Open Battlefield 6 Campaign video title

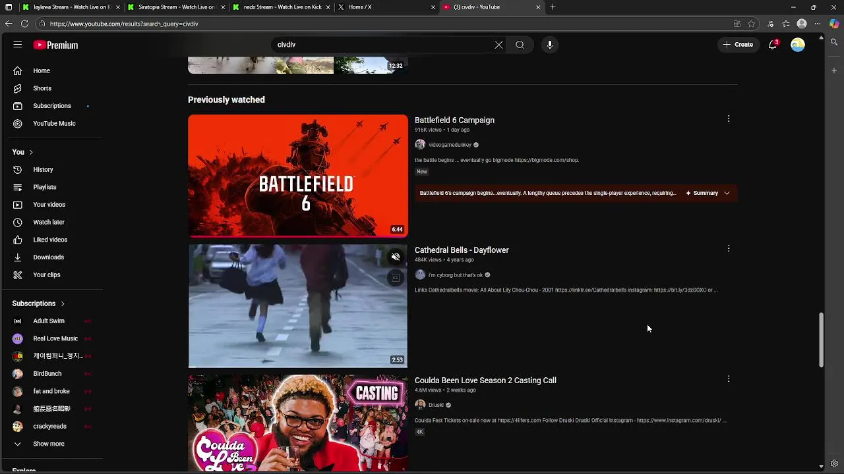pos(454,120)
